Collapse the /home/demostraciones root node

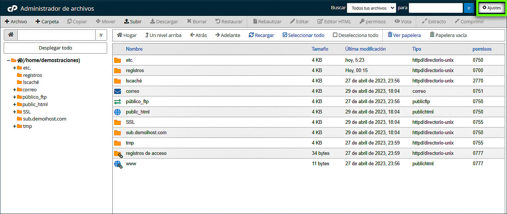pos(8,60)
